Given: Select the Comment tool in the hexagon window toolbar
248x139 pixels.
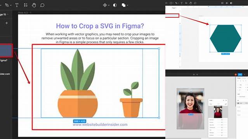Looking at the screenshot, I should [195, 3].
